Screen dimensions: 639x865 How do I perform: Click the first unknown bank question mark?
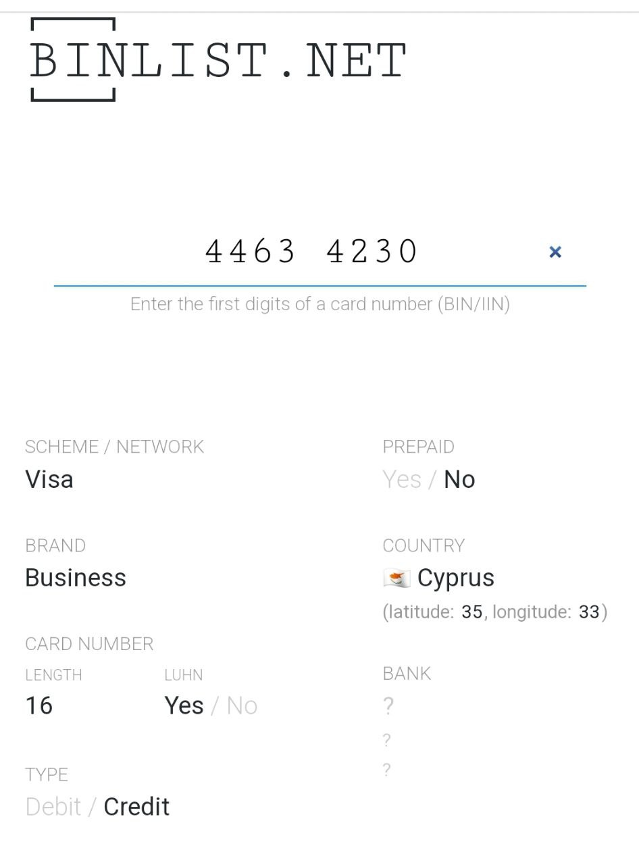pyautogui.click(x=388, y=706)
